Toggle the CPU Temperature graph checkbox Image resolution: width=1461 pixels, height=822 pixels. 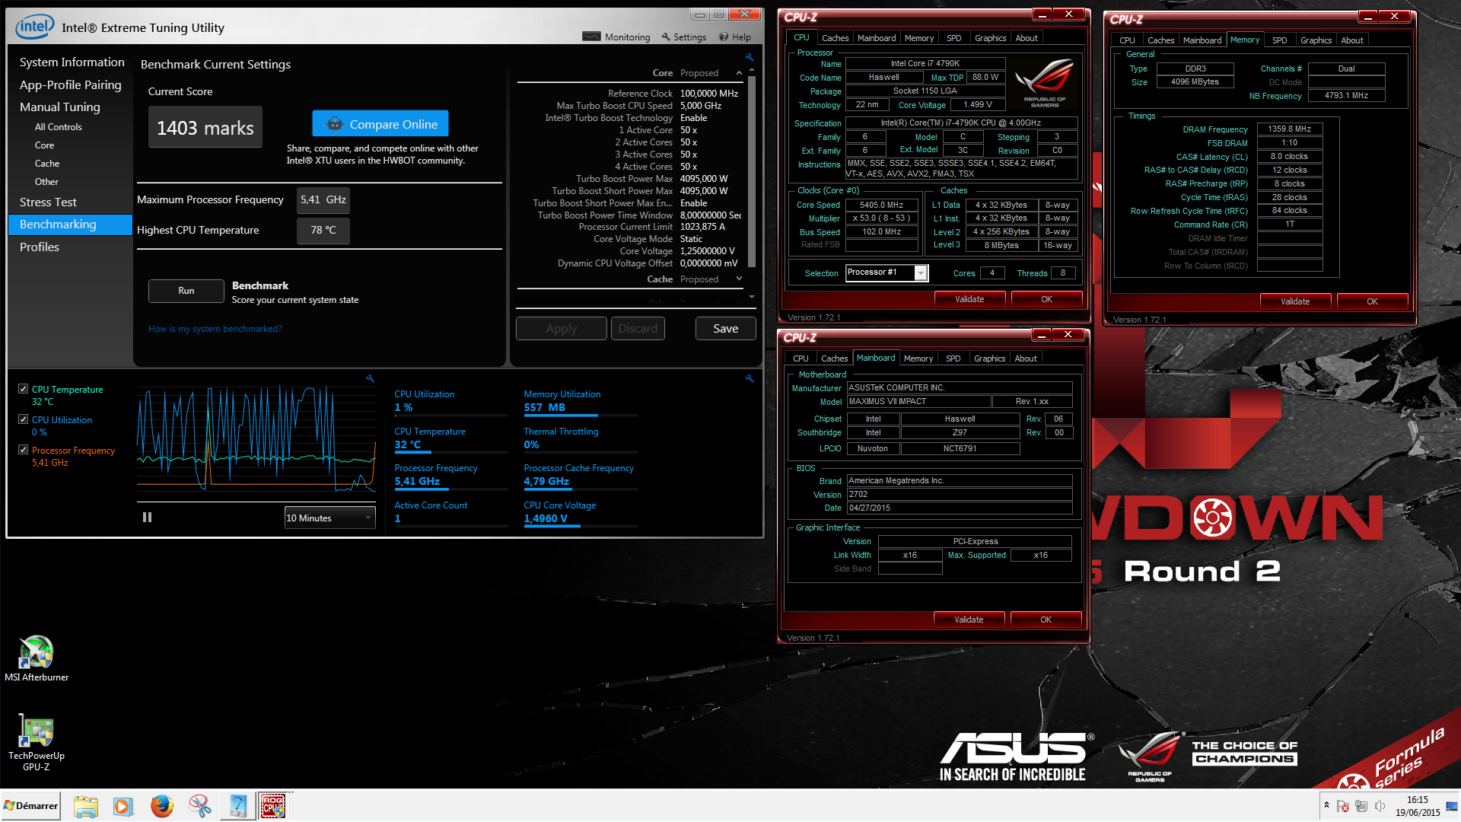[23, 389]
